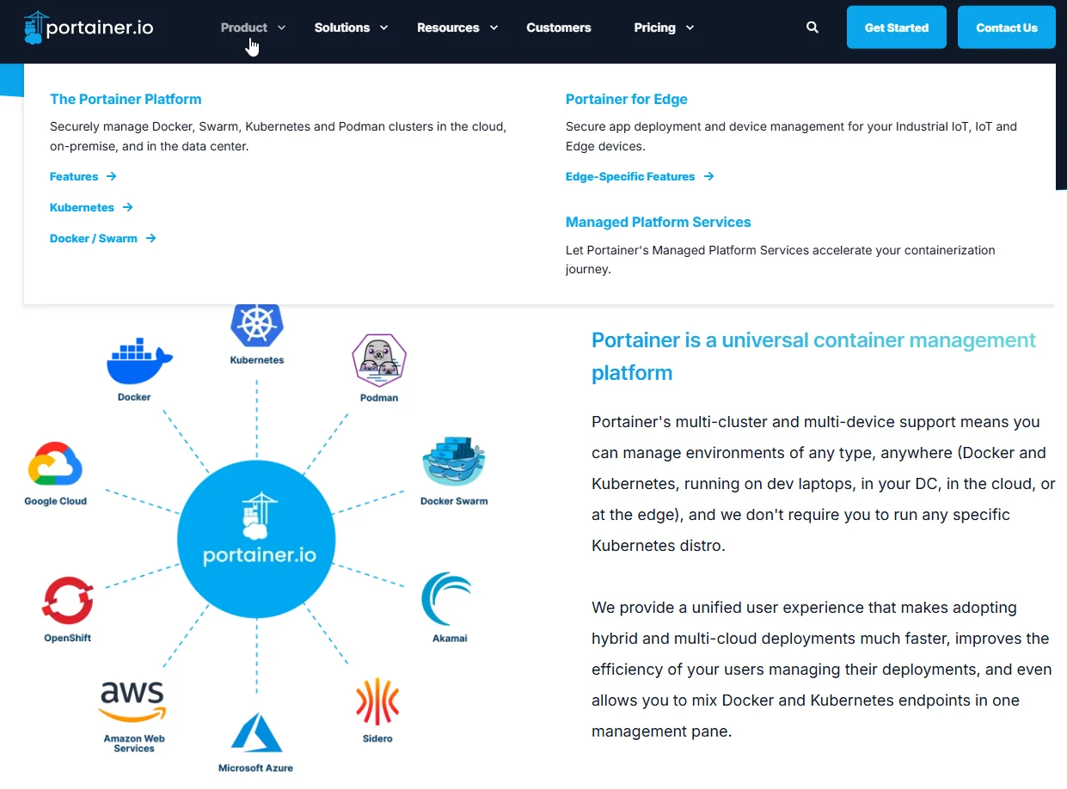Follow the Kubernetes link in Product menu

82,207
